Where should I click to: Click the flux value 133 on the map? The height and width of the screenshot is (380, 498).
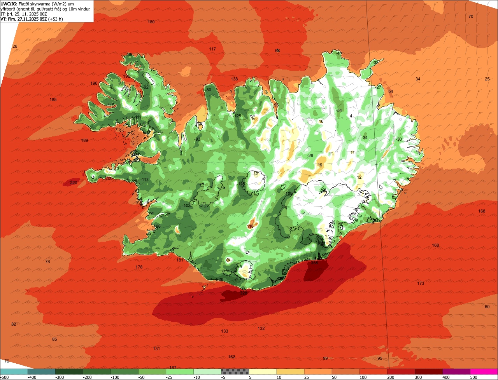point(224,331)
